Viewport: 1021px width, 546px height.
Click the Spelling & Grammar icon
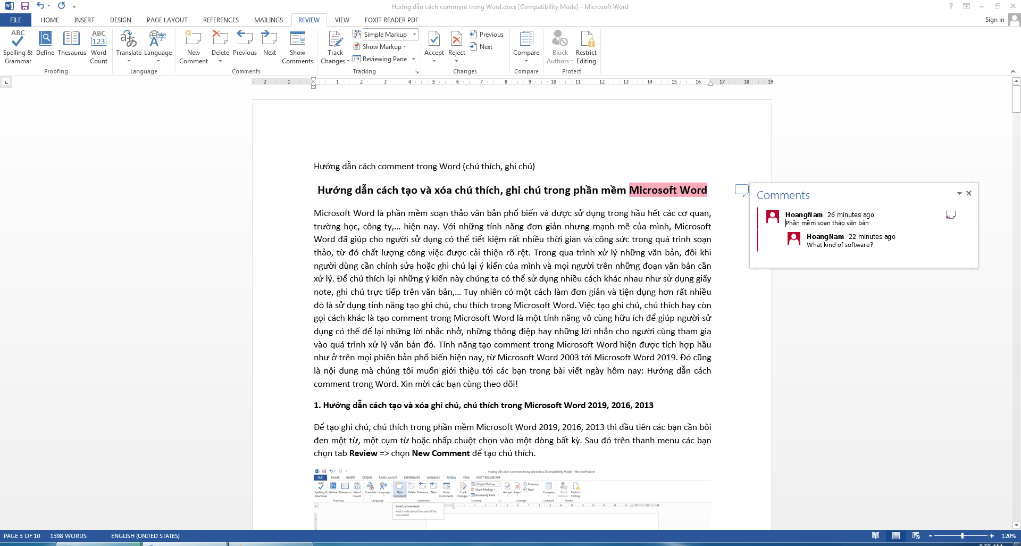coord(18,40)
